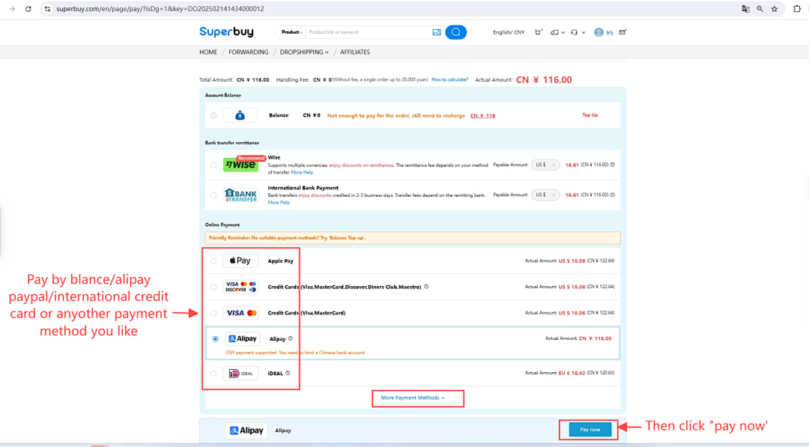Click the Balance money bag icon
The width and height of the screenshot is (809, 447).
240,115
